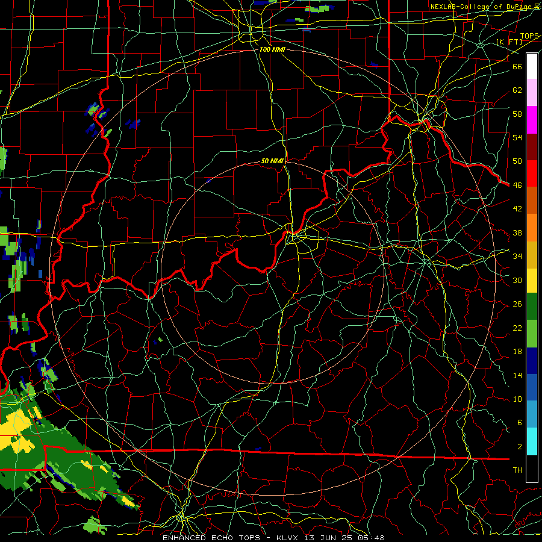
Task: Click the navy legend swatch near 18
Action: tap(532, 361)
